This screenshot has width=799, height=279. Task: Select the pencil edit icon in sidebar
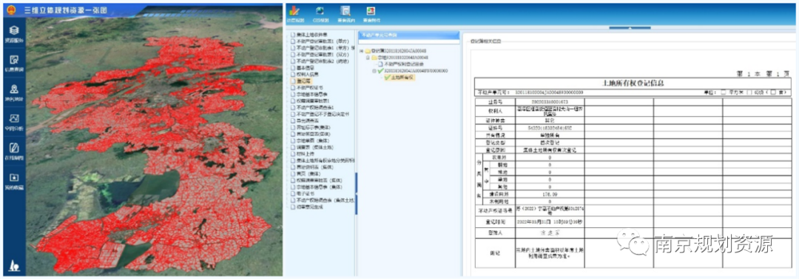click(14, 149)
